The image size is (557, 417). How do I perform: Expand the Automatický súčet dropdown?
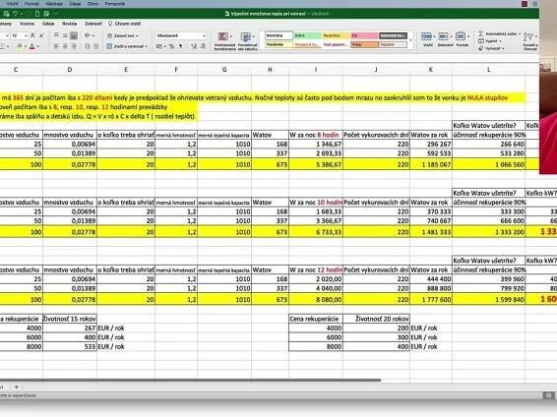[520, 33]
